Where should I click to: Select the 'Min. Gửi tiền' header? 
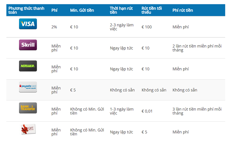point(82,10)
